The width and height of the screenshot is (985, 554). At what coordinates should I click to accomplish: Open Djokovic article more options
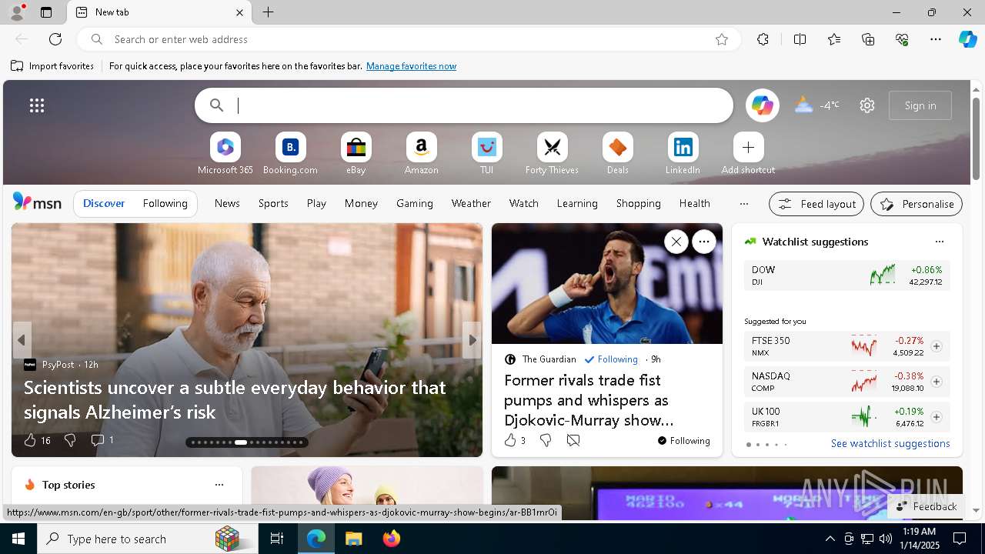[x=704, y=242]
